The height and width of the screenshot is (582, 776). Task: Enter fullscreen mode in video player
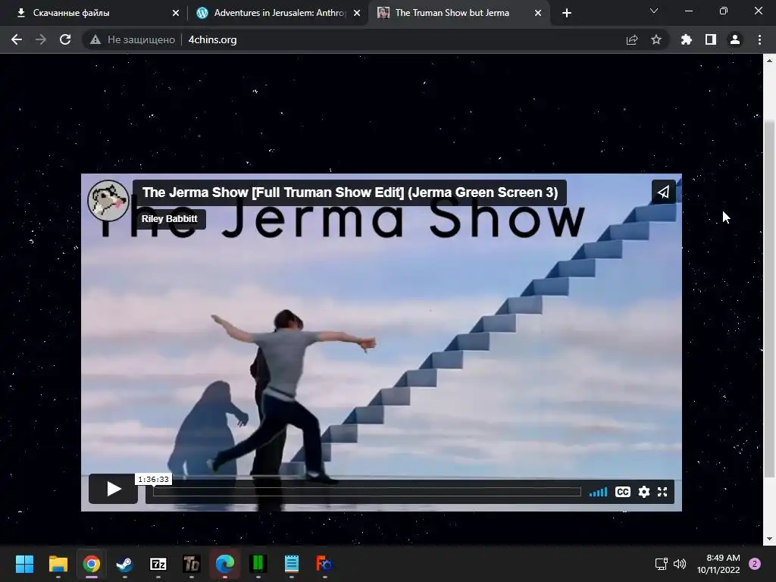click(x=662, y=492)
